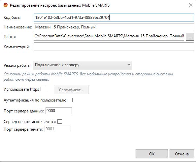Screen dimensions: 196x162
Task: Discard changes with the Отмена button
Action: point(181,154)
